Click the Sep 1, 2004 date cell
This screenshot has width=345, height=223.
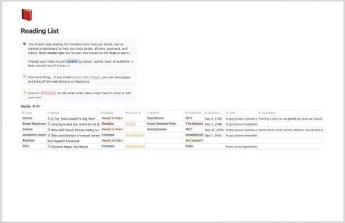coord(213,135)
